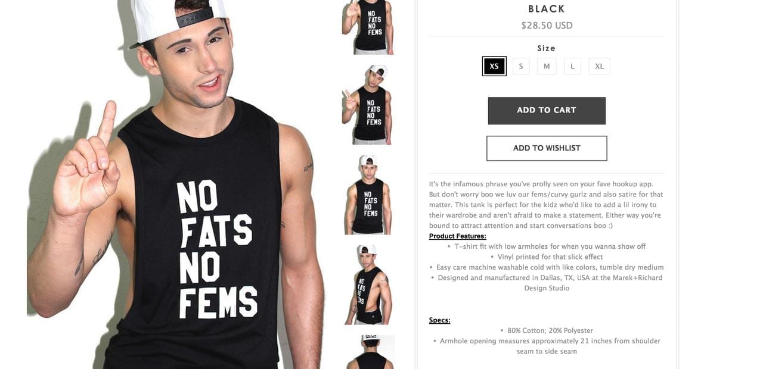Choose size S
Viewport: 763px width, 369px height.
(521, 66)
